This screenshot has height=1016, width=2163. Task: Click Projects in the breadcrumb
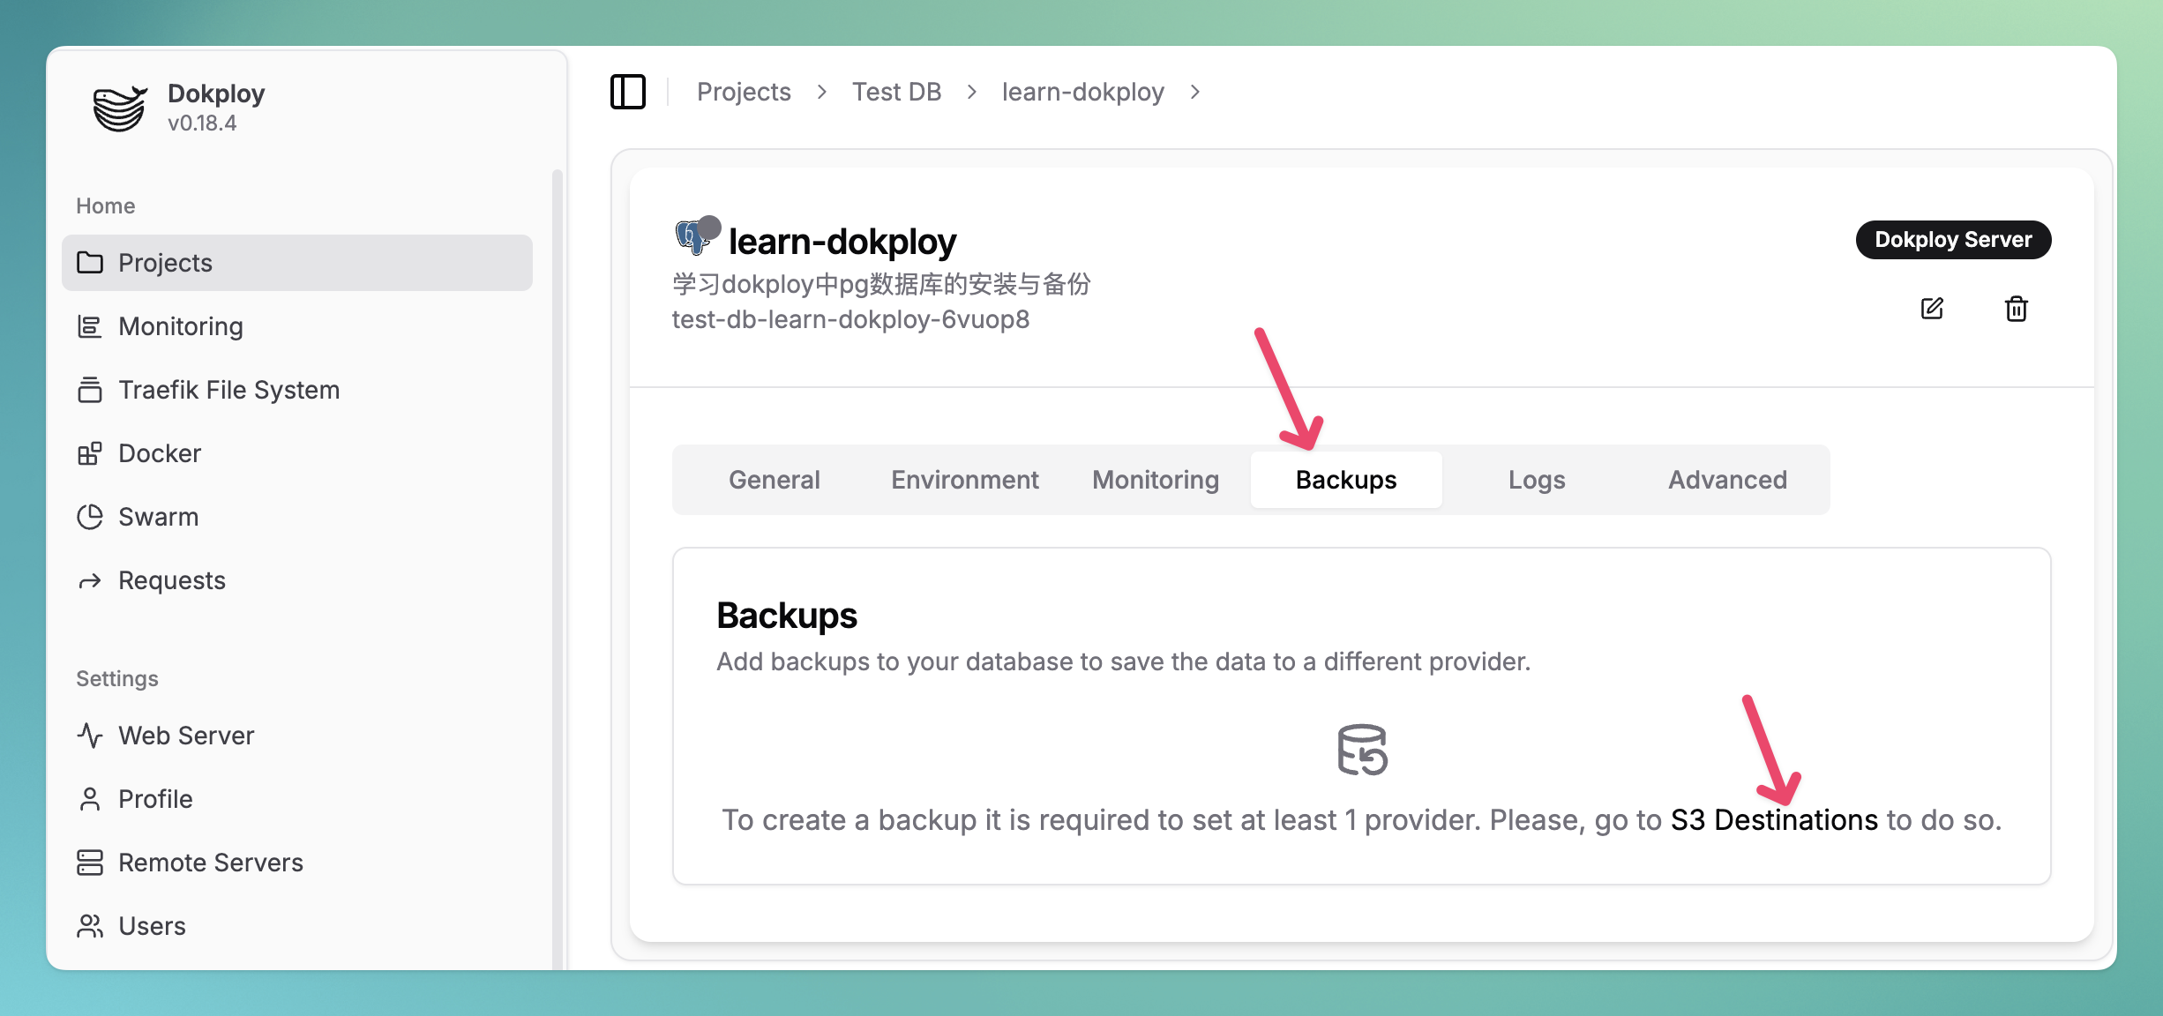click(x=744, y=92)
